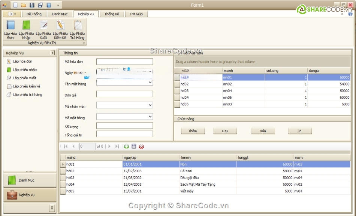The image size is (356, 216).
Task: Click the Xóa button
Action: pos(263,131)
